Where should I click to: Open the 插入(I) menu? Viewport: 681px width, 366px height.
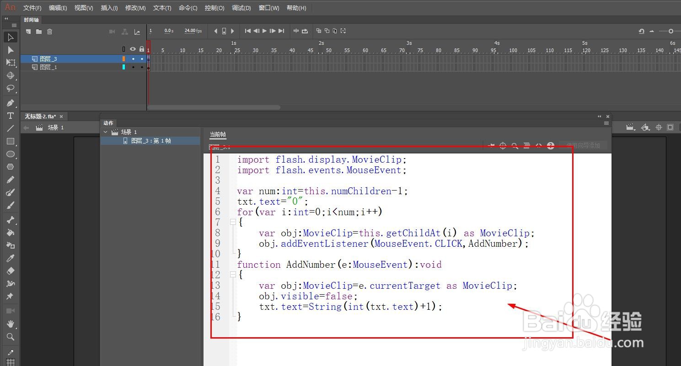(x=109, y=8)
